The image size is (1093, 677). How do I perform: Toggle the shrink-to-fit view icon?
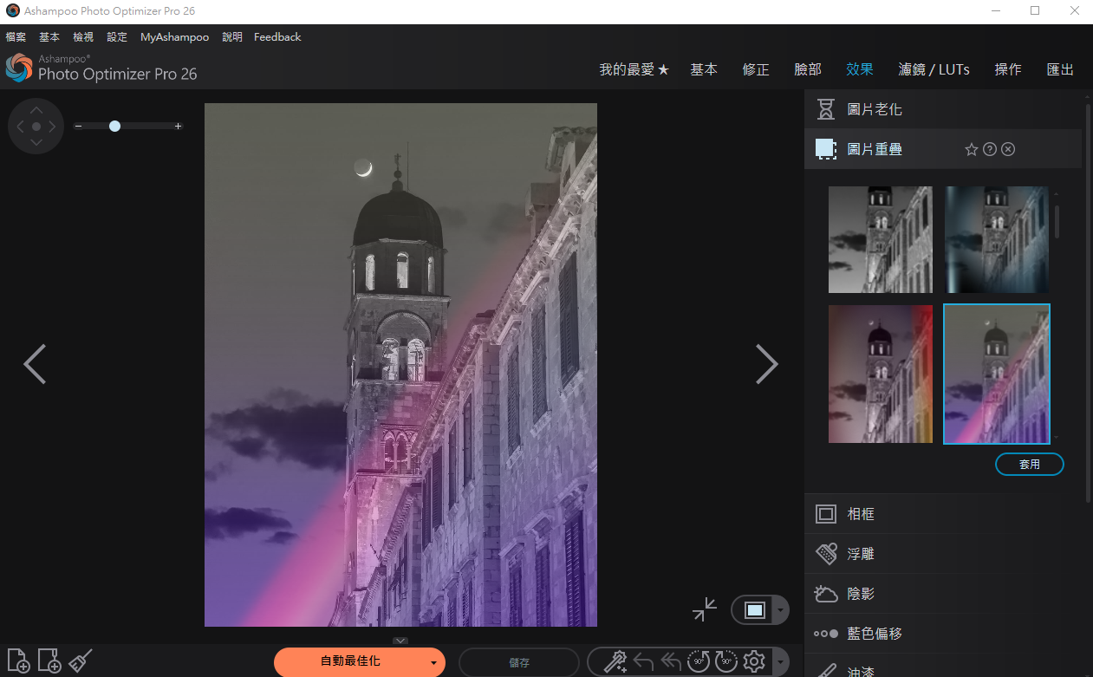[x=705, y=609]
